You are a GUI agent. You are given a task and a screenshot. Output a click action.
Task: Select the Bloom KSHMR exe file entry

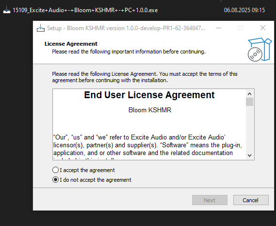click(85, 10)
